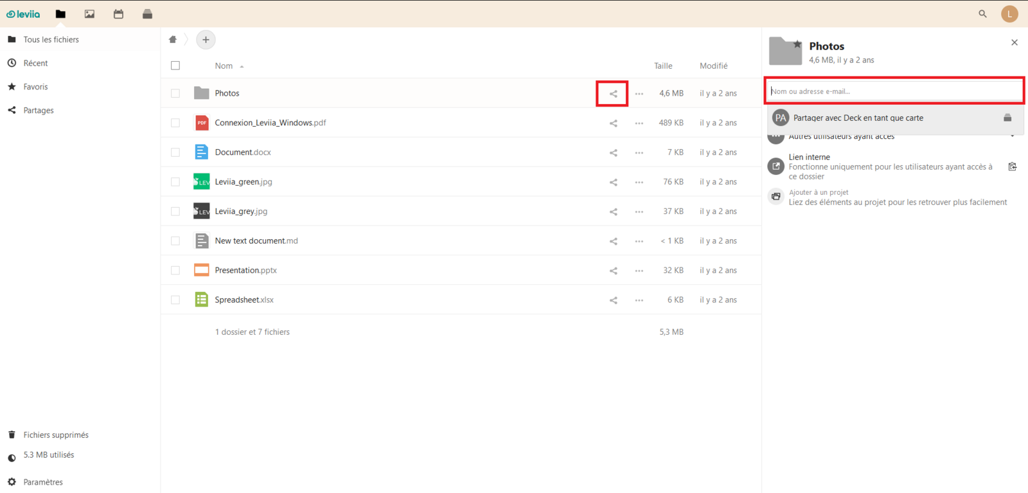Click the Leviia logo
This screenshot has height=493, width=1028.
(x=23, y=14)
